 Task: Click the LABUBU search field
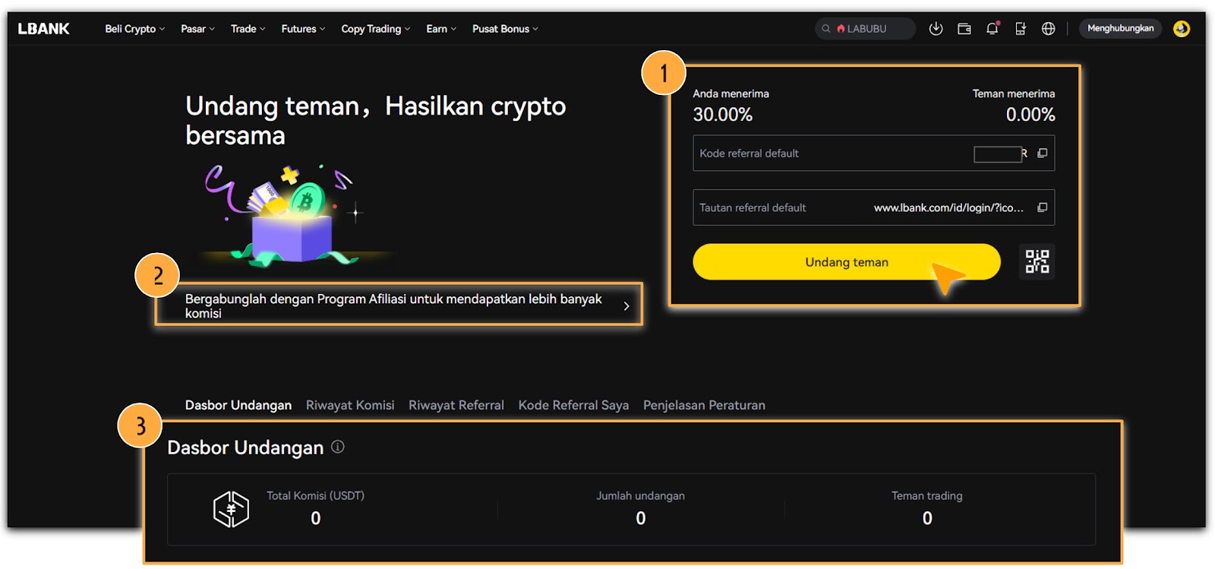point(866,29)
